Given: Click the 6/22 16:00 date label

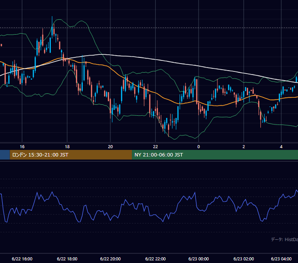Looking at the screenshot, I should pyautogui.click(x=22, y=259).
